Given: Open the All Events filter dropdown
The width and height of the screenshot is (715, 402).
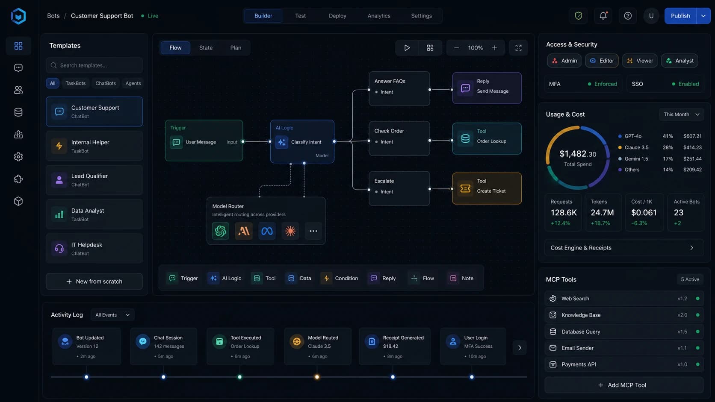Looking at the screenshot, I should coord(112,315).
